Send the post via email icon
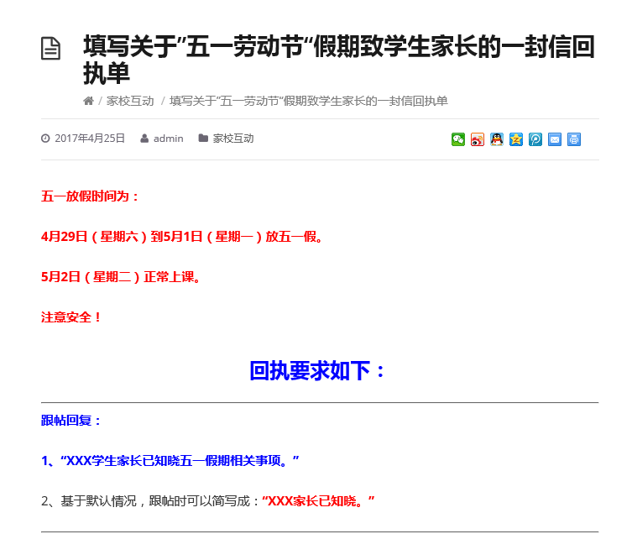 click(554, 139)
